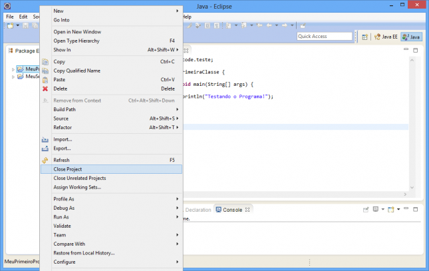Select Copy in the context menu

click(x=111, y=62)
